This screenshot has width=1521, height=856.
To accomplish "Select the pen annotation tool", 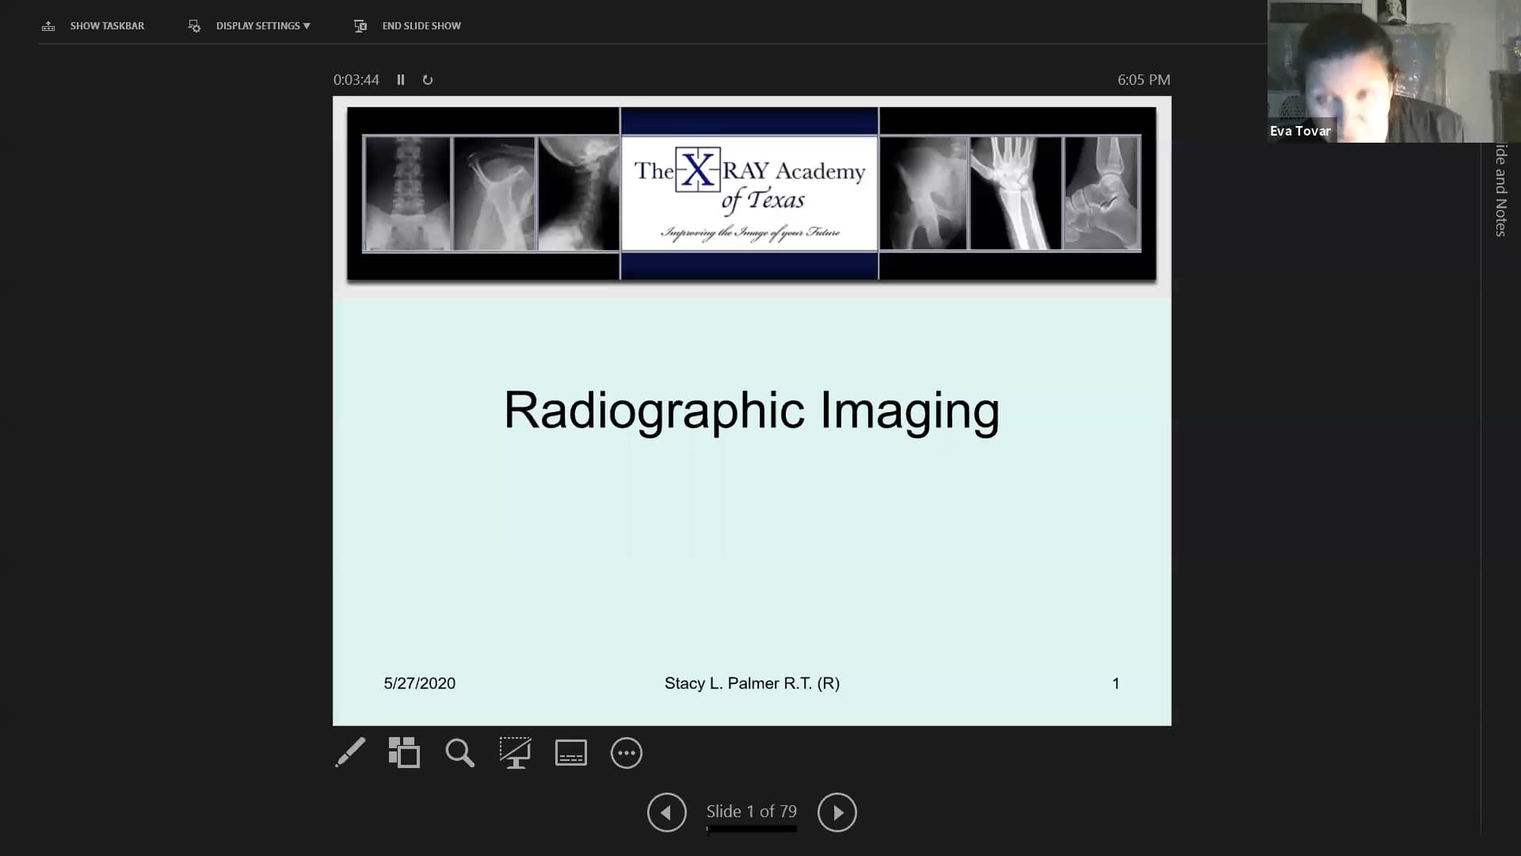I will (x=350, y=753).
